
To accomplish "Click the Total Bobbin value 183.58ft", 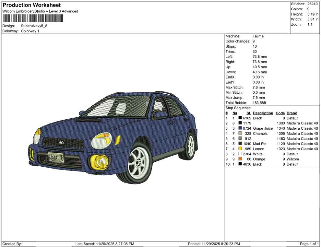I will click(x=259, y=103).
